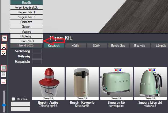Open the Egyéb Gép tab
168x113 pixels.
pyautogui.click(x=118, y=46)
